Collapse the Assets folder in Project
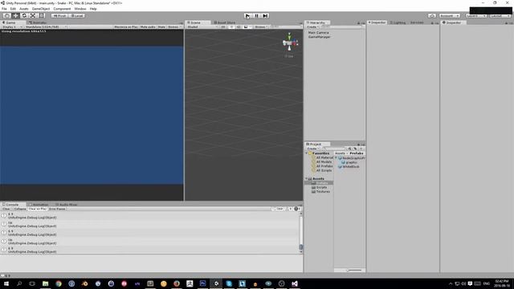This screenshot has width=514, height=289. pyautogui.click(x=307, y=179)
